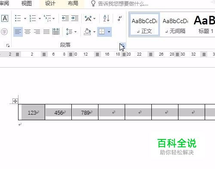Open the line spacing dropdown arrow
Image resolution: width=215 pixels, height=169 pixels.
75,32
